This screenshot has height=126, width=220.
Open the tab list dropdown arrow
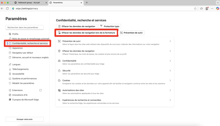tap(218, 2)
